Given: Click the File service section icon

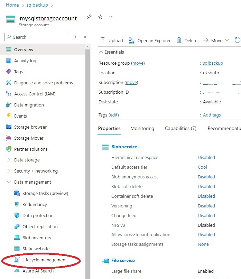Looking at the screenshot, I should 105,261.
